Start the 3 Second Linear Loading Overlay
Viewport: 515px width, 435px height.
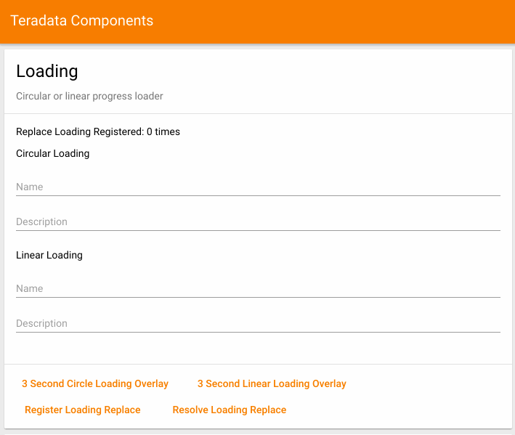click(272, 383)
